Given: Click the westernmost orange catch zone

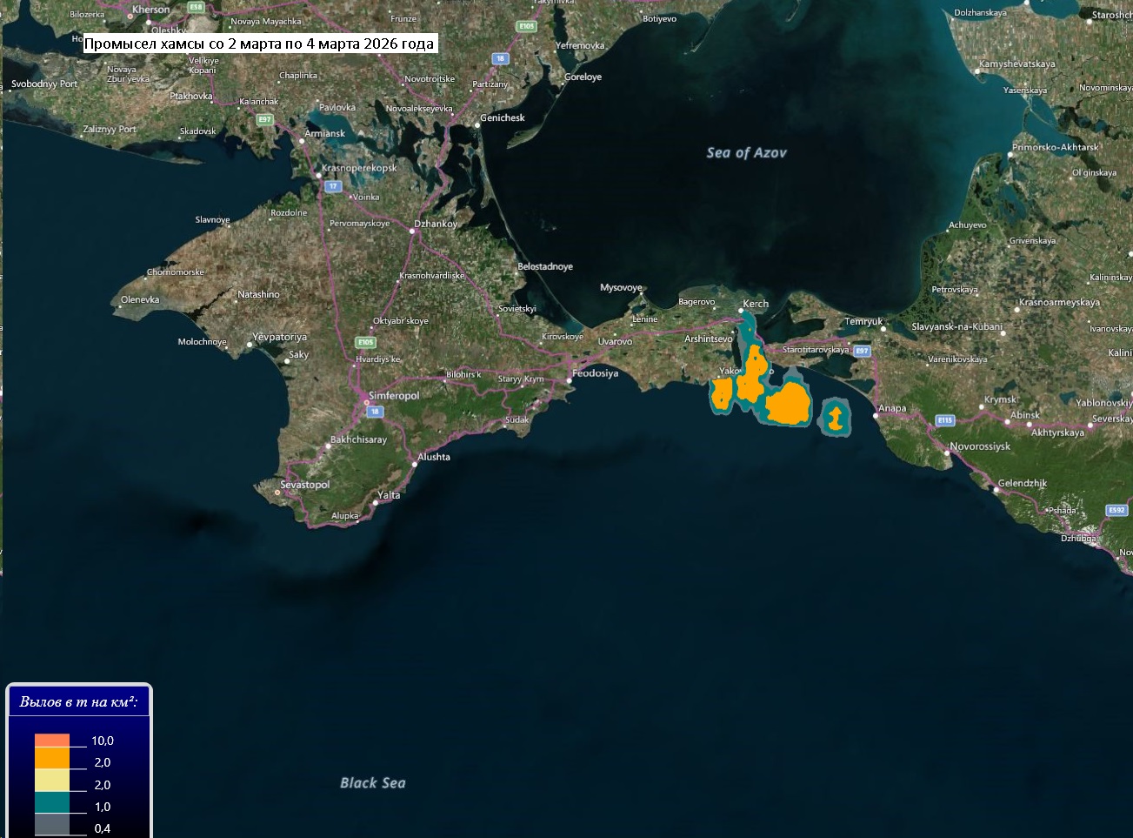Looking at the screenshot, I should click(721, 393).
